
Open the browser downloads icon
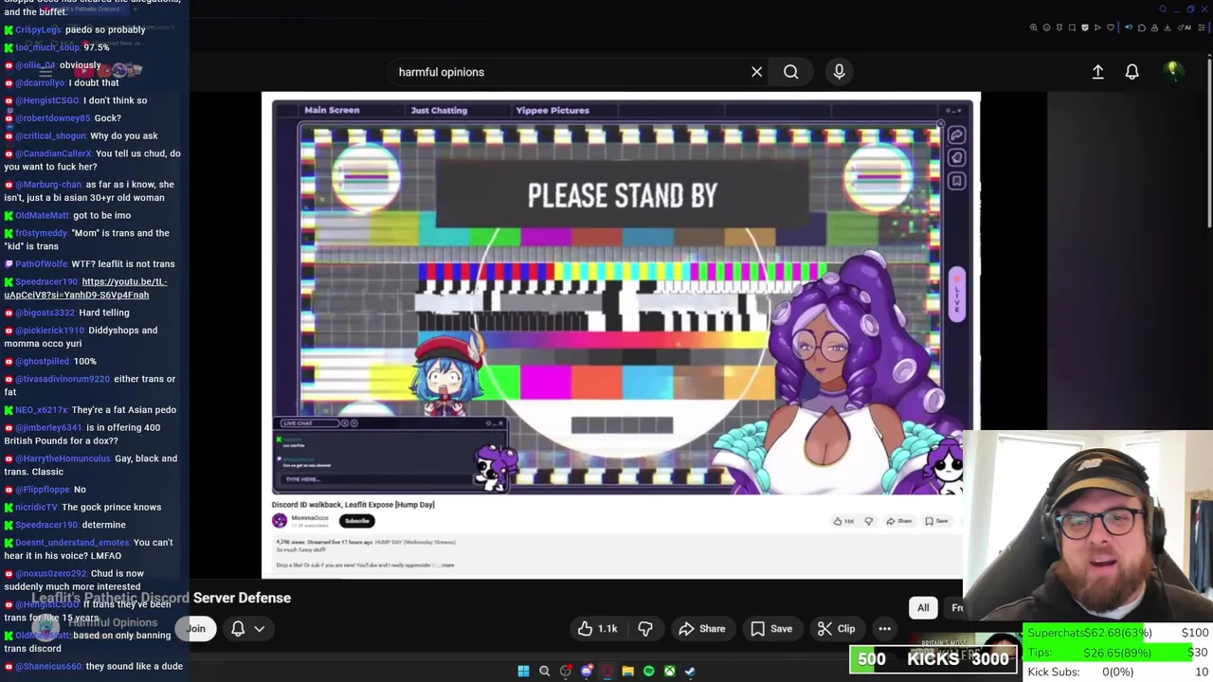coord(1167,27)
